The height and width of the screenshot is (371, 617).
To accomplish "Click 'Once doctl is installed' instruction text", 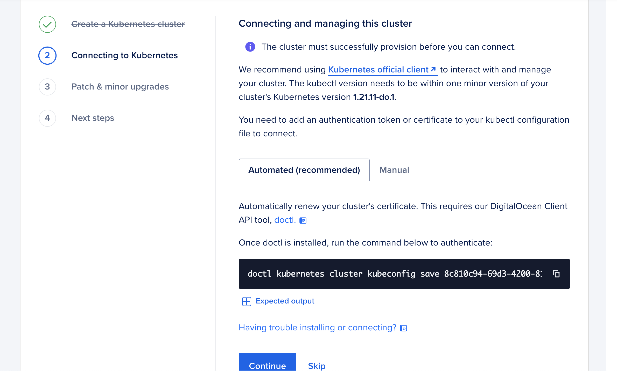I will pyautogui.click(x=365, y=243).
